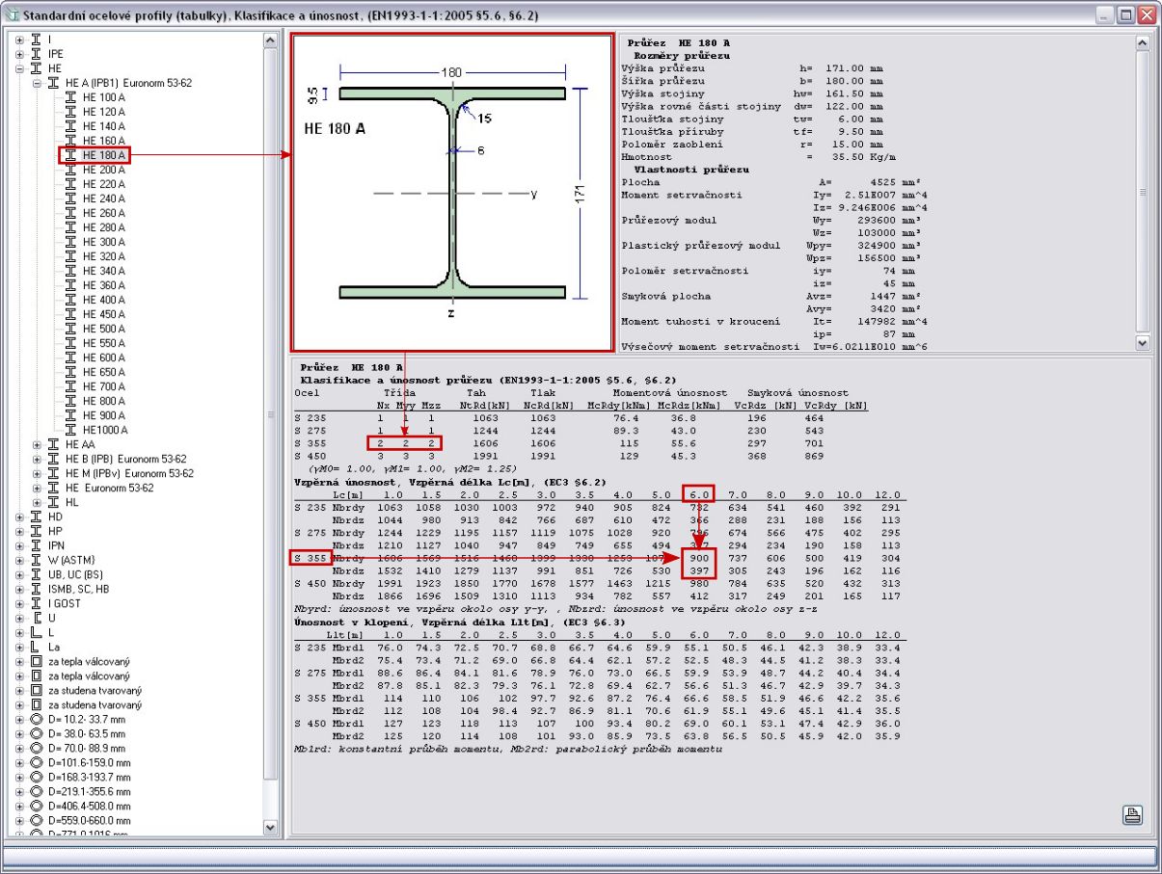Screen dimensions: 1162x874
Task: Collapse the HE profile group
Action: 20,68
